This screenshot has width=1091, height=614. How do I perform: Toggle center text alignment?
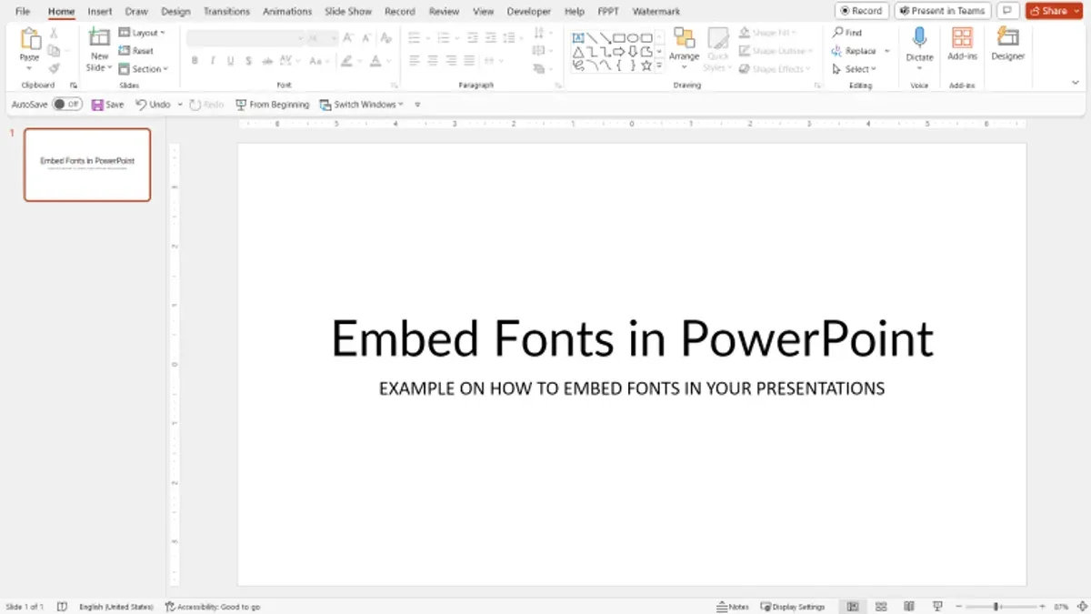point(433,61)
